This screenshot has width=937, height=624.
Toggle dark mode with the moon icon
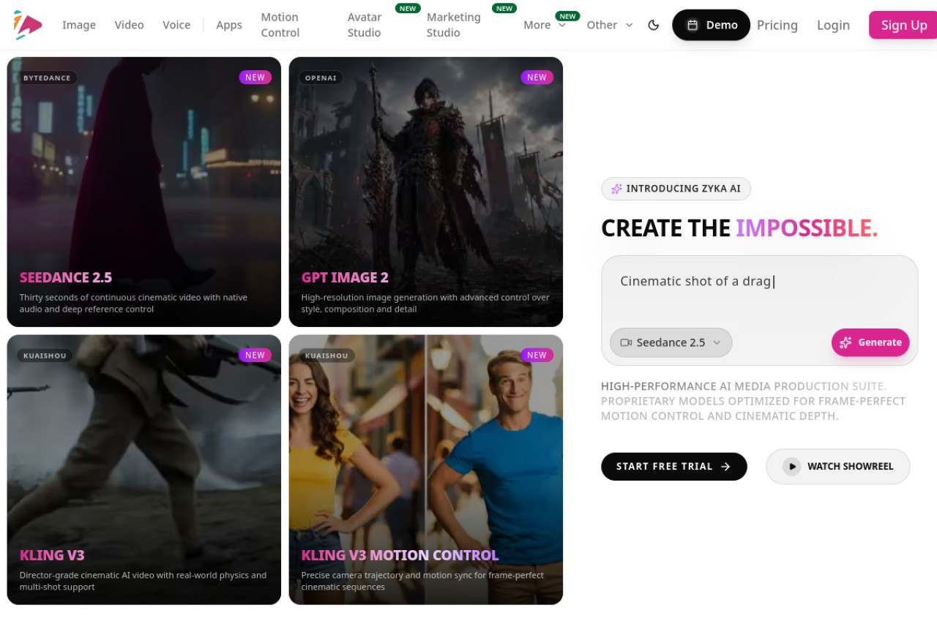(654, 25)
